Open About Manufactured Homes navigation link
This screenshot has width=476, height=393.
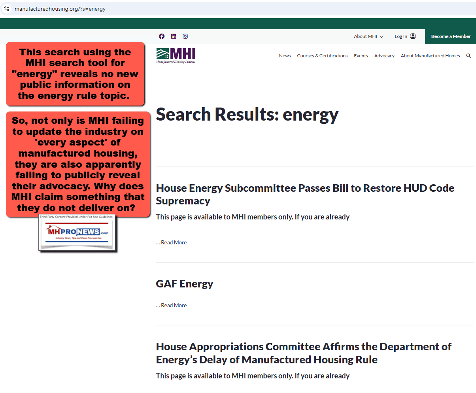pos(430,56)
